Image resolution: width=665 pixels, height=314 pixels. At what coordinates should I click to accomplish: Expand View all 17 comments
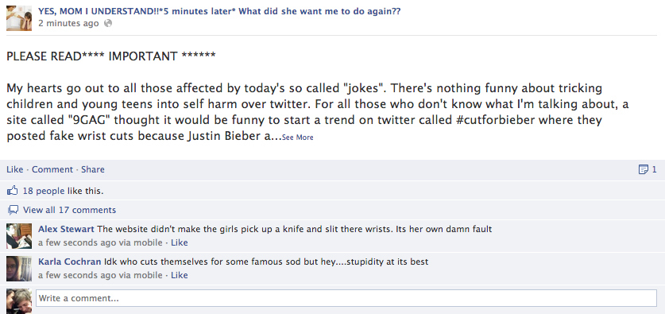[69, 210]
